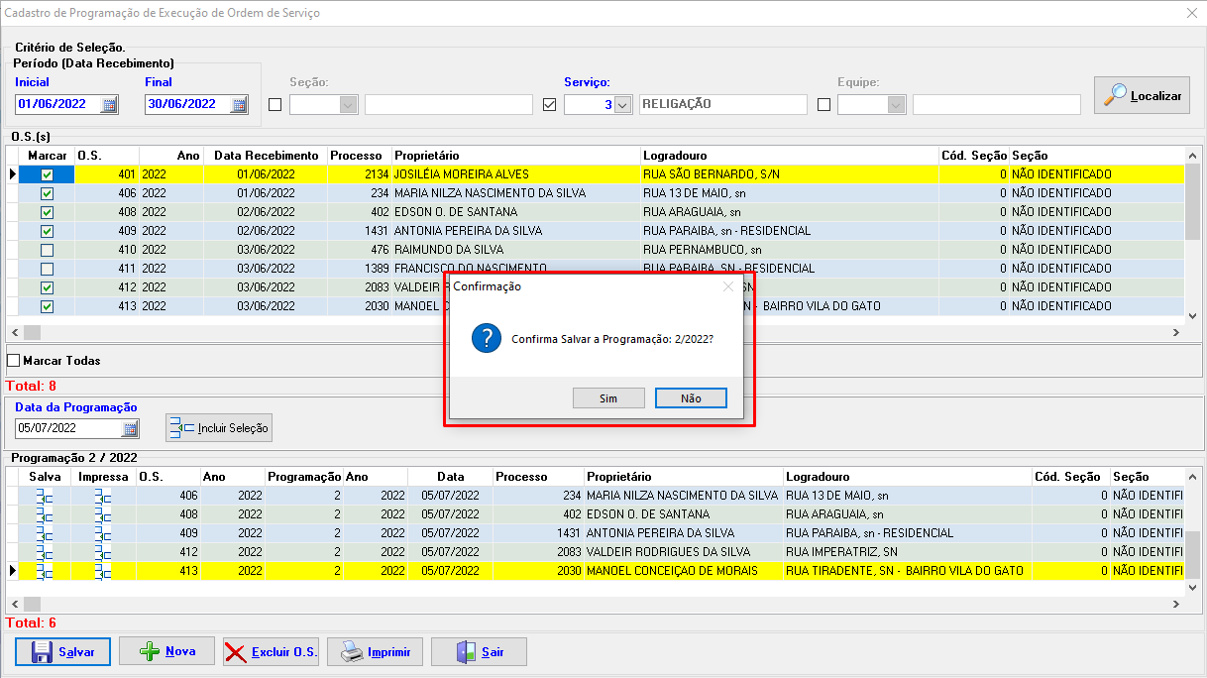Click Excluir O.S. red X button

[x=271, y=651]
